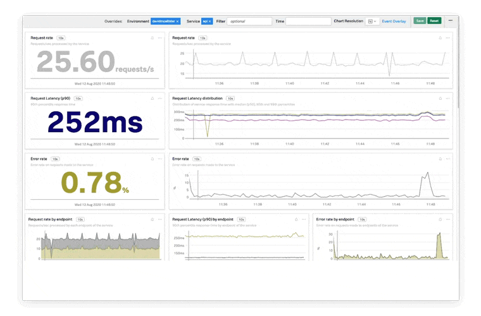Screen dimensions: 481x316
Task: Open alert bell on Request Latency distribution panel
Action: click(440, 99)
